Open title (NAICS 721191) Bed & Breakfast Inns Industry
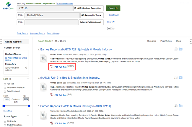Image resolution: width=192 pixels, height=127 pixels. tap(70, 78)
